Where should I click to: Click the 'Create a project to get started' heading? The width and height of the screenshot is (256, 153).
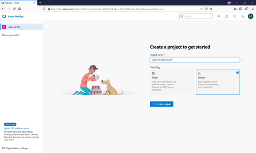pyautogui.click(x=180, y=47)
